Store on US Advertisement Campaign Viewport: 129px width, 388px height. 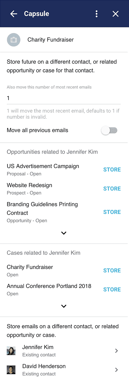click(112, 170)
